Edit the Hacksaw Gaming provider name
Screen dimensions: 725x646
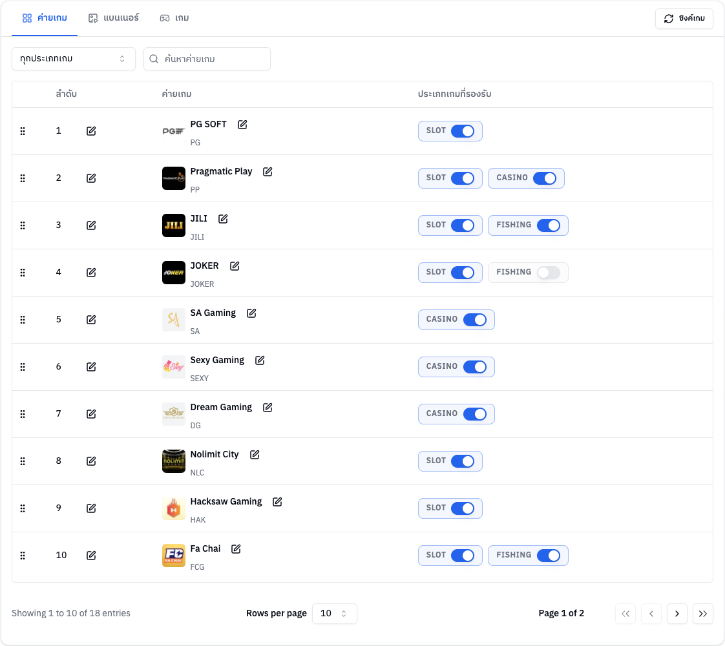[277, 502]
